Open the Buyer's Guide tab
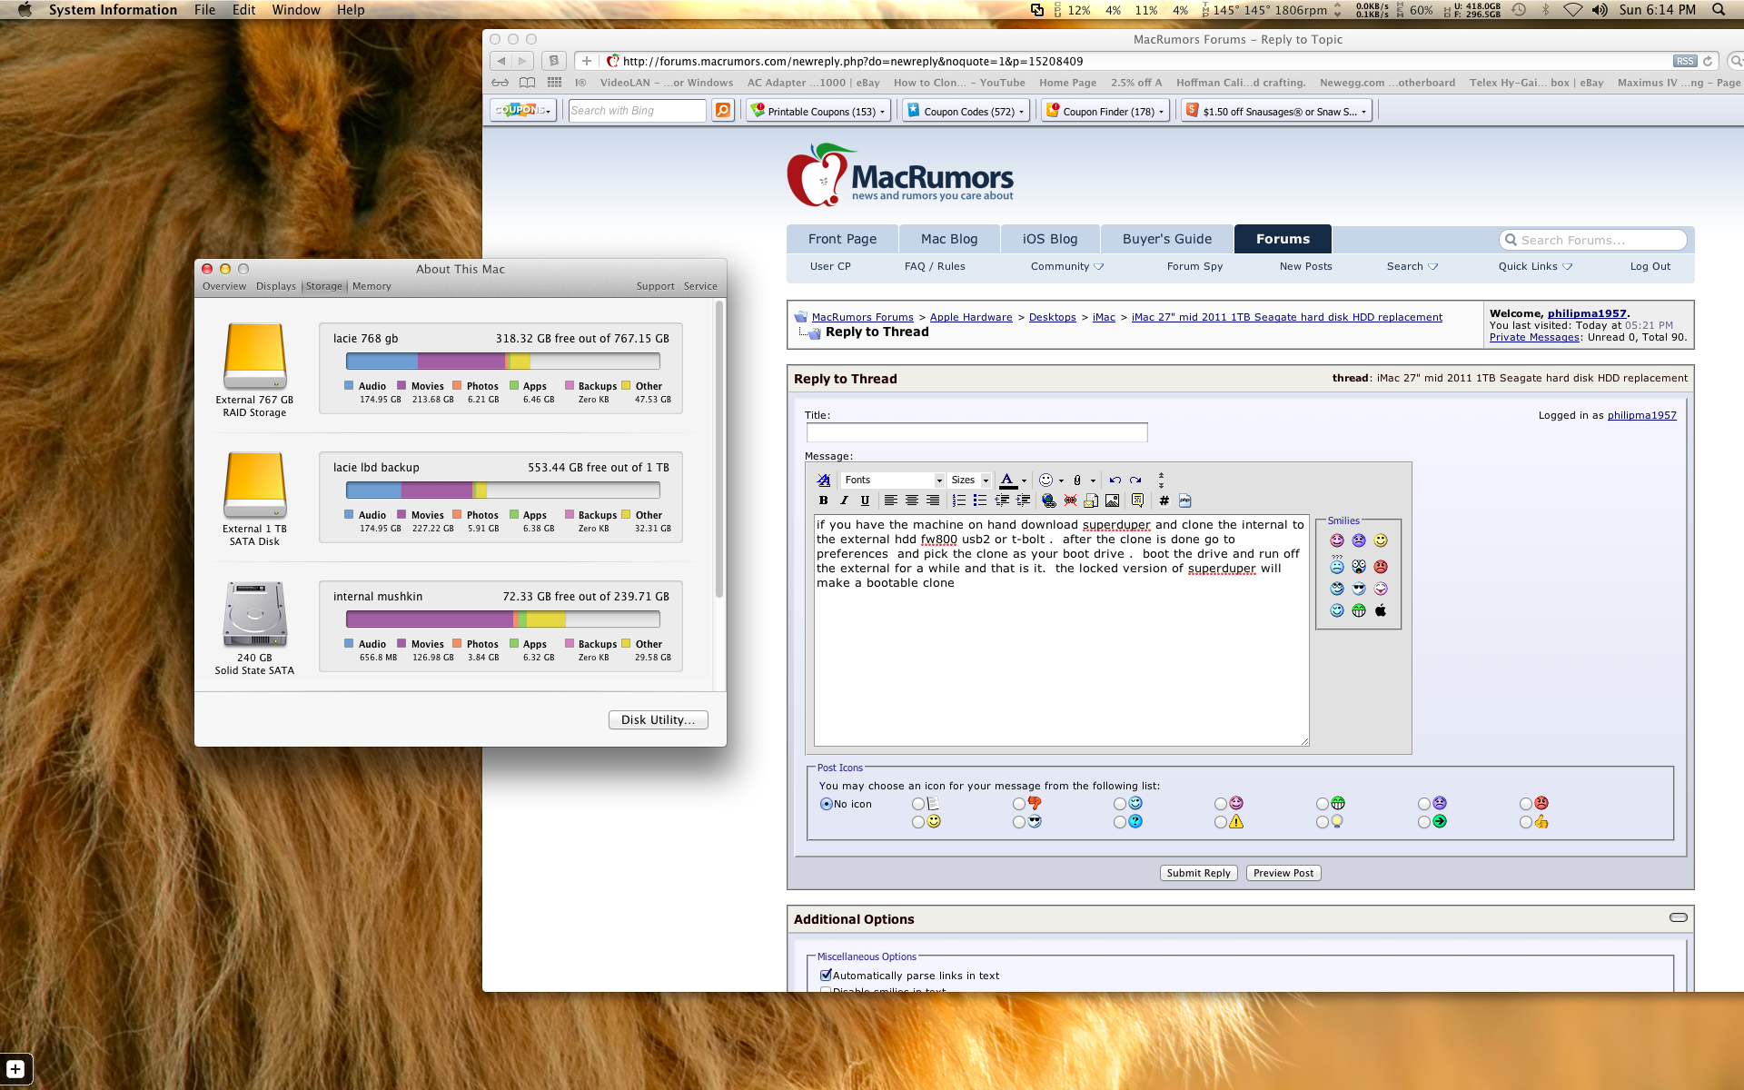Image resolution: width=1744 pixels, height=1090 pixels. [1166, 239]
